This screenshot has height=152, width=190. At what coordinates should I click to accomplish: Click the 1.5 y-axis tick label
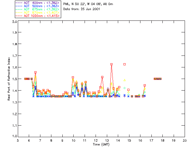15,79
